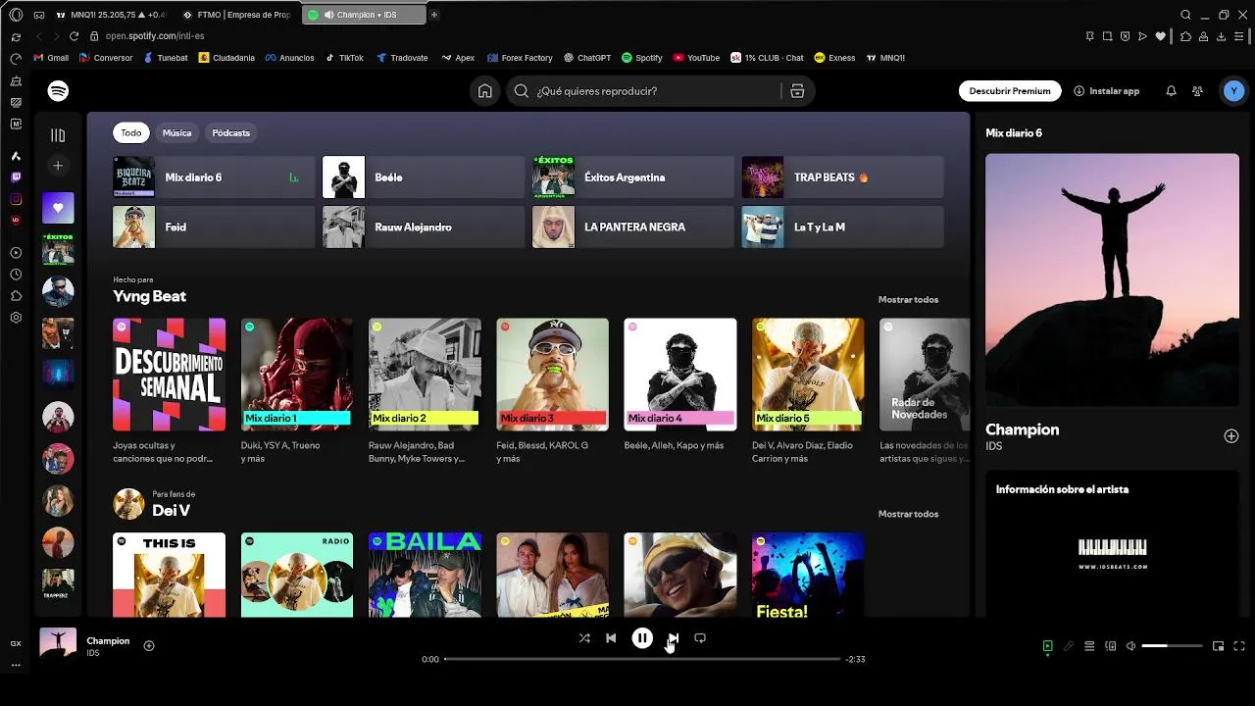
Task: Open the Feid shortcut tile
Action: 214,227
